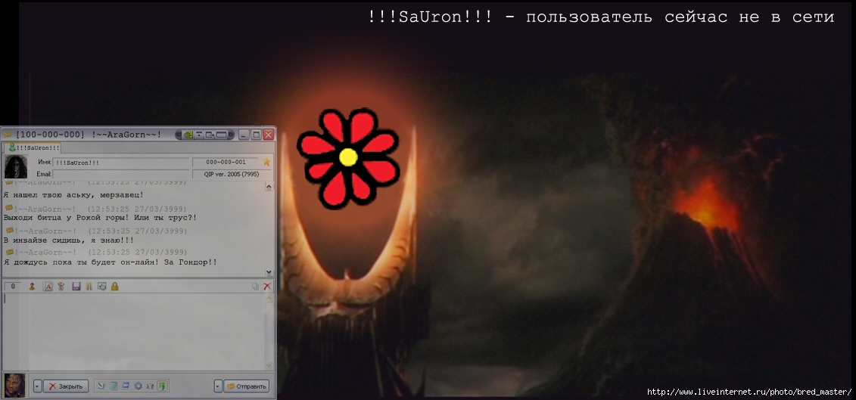
Task: Expand the dropdown arrow left of the Отправить button
Action: coord(218,386)
